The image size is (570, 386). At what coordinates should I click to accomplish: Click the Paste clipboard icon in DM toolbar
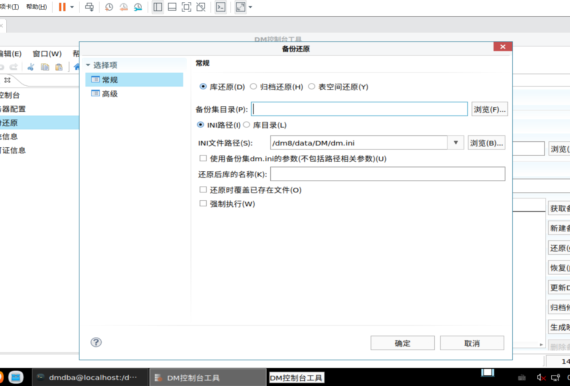tap(59, 67)
